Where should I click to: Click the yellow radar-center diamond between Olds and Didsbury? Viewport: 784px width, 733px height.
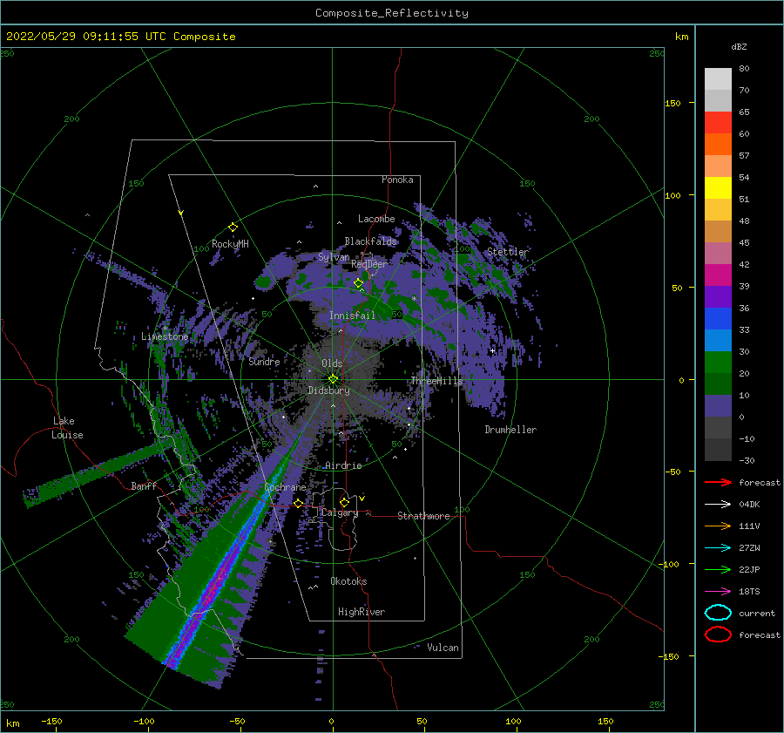coord(333,379)
